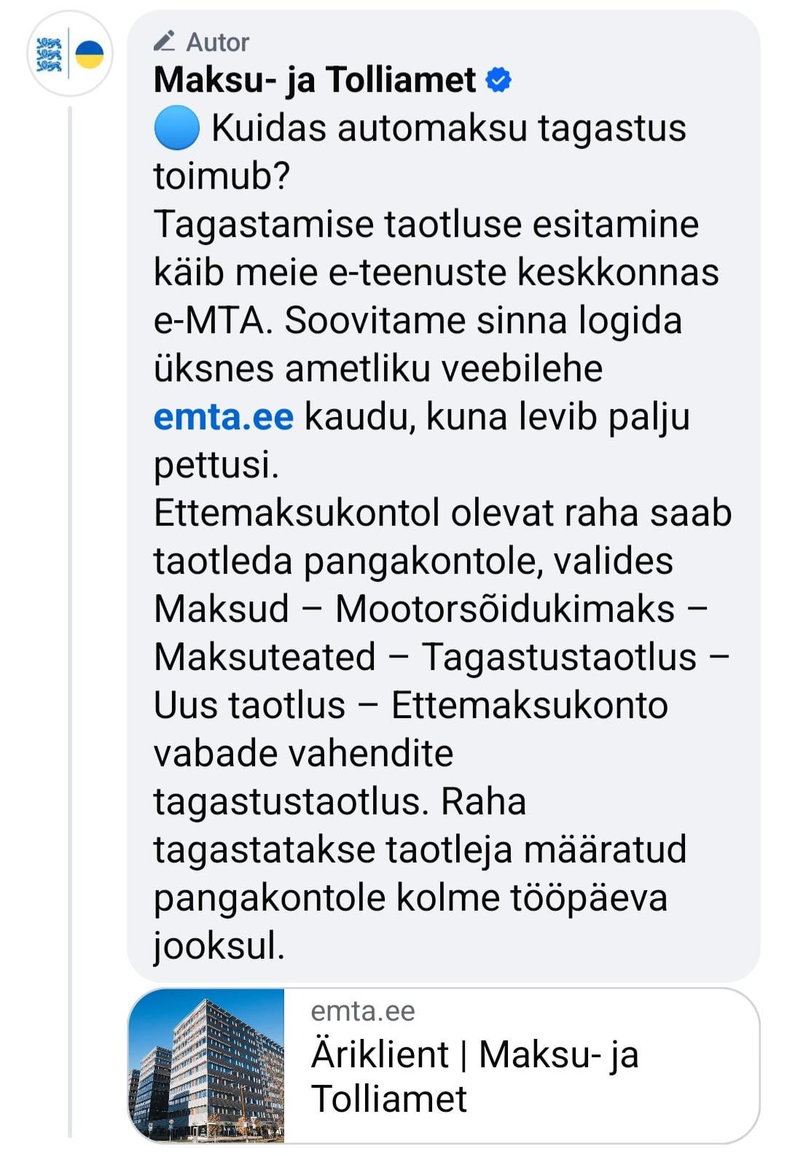Click the "Ettemaksukontol olevat raha saab" line
The height and width of the screenshot is (1157, 787).
[442, 513]
